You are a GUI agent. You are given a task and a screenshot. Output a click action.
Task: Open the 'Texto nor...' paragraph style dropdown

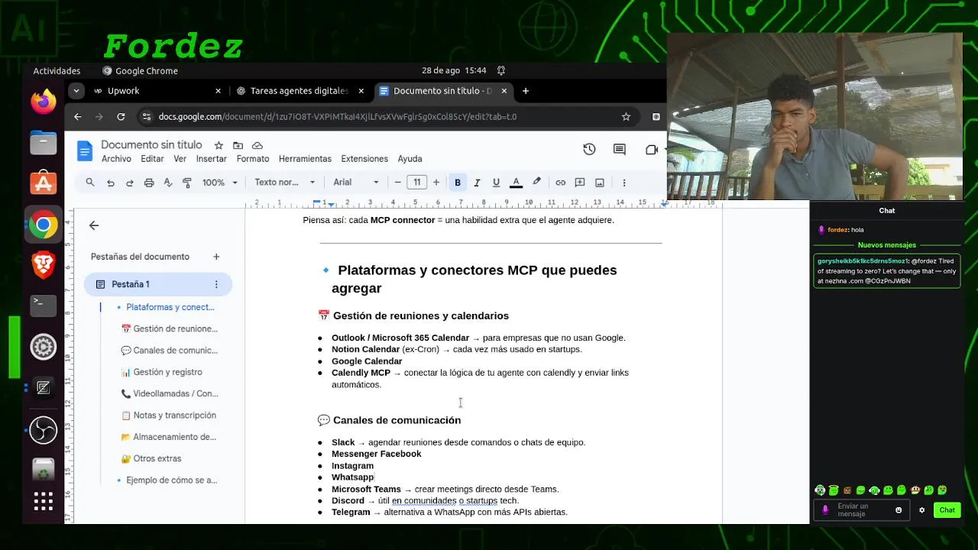[x=284, y=183]
